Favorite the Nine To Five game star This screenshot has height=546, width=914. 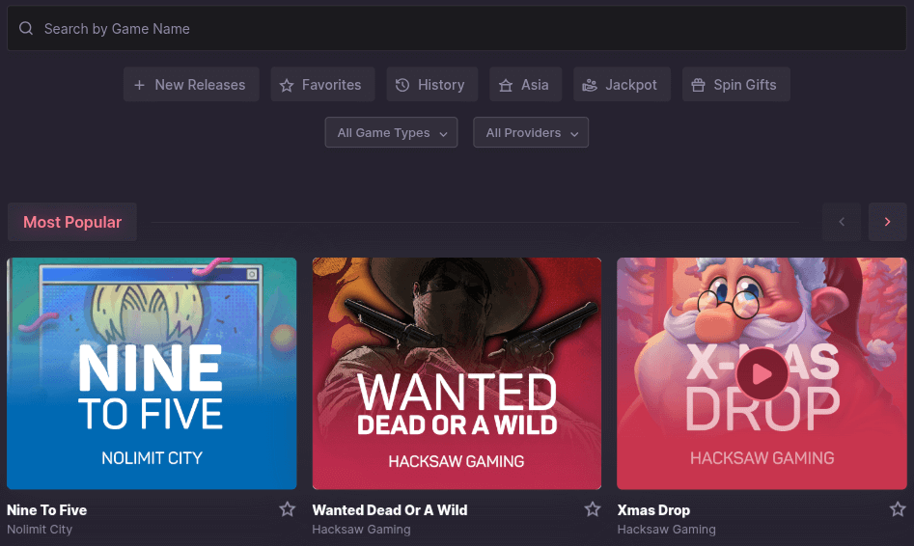click(287, 509)
